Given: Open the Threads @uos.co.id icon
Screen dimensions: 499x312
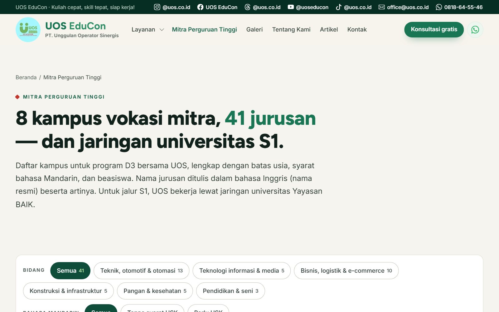Looking at the screenshot, I should (247, 7).
